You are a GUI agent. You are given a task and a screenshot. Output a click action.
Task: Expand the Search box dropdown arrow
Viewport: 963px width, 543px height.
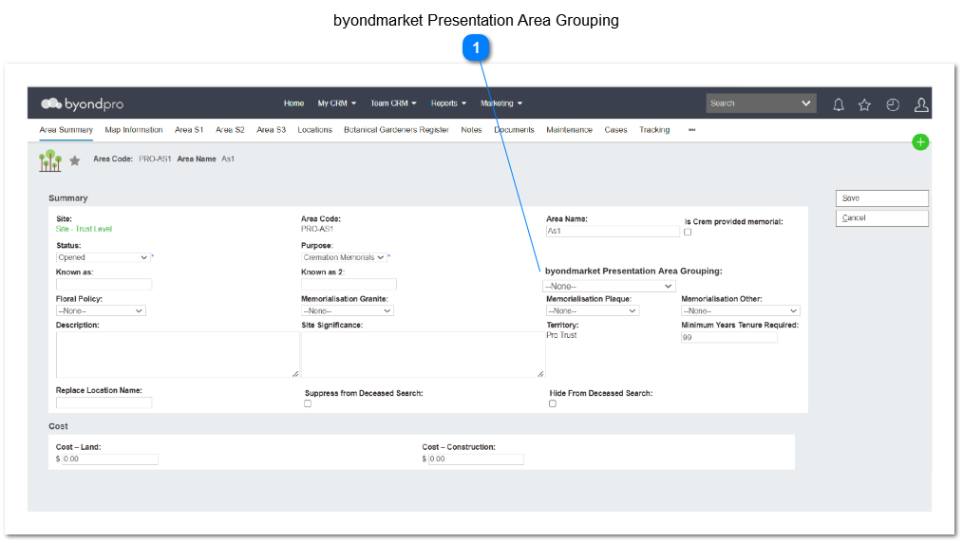tap(805, 103)
